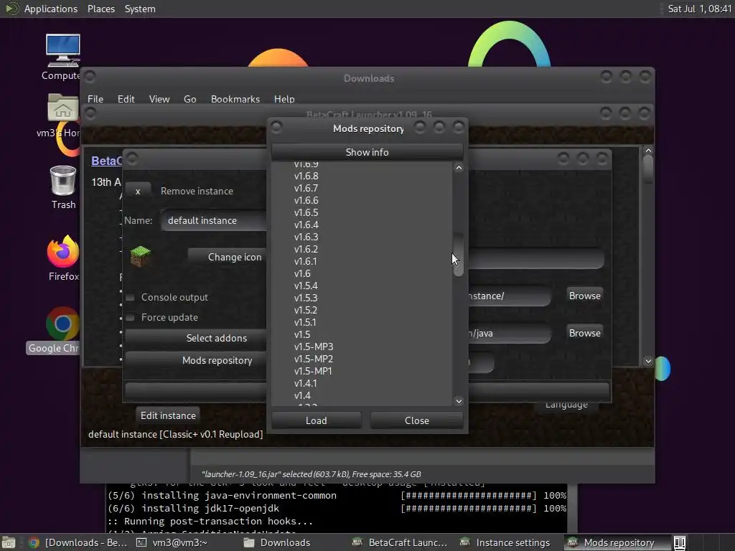Open the Go menu in Downloads window
Screen dimensions: 735x551
[x=189, y=99]
